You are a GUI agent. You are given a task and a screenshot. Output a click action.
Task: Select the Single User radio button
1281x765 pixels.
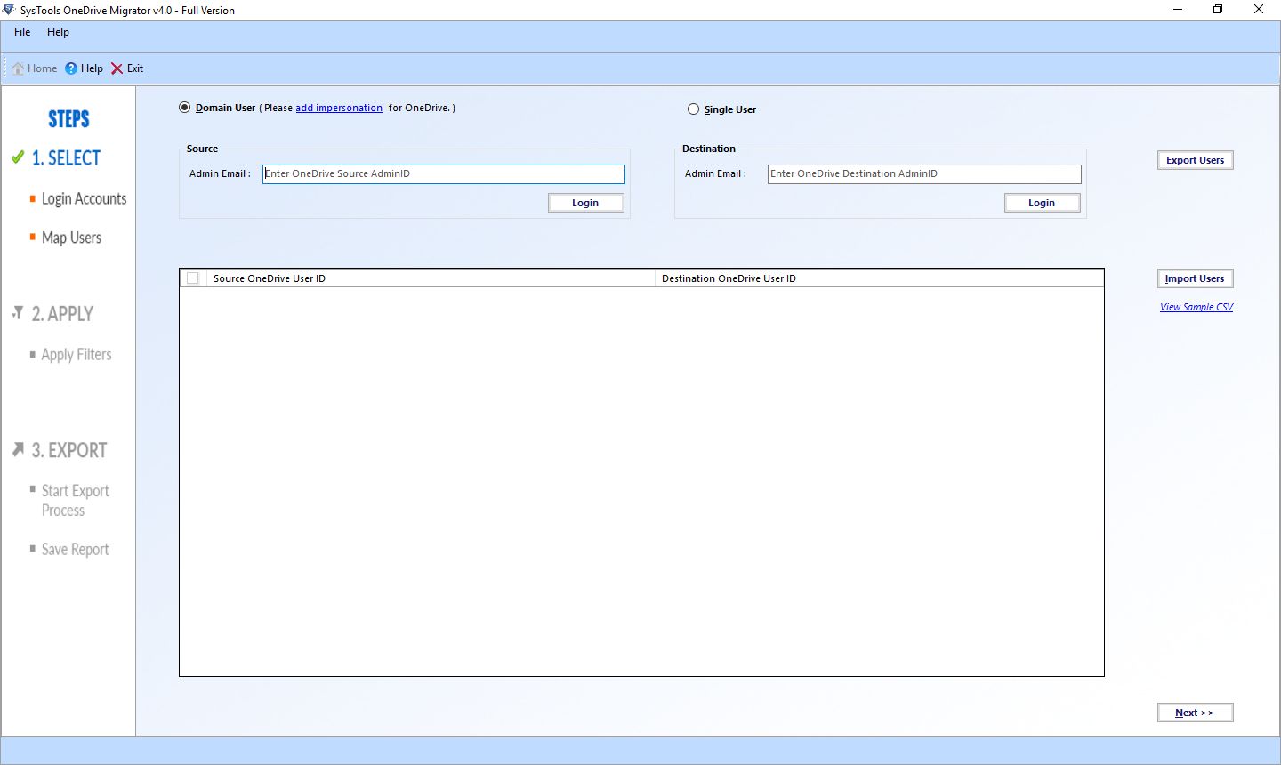[693, 109]
